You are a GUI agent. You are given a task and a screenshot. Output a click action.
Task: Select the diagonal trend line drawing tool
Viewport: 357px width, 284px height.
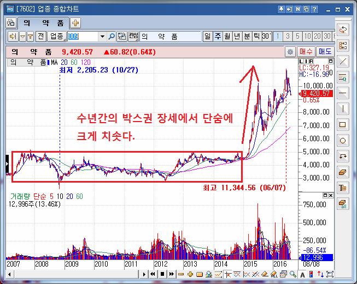343,61
